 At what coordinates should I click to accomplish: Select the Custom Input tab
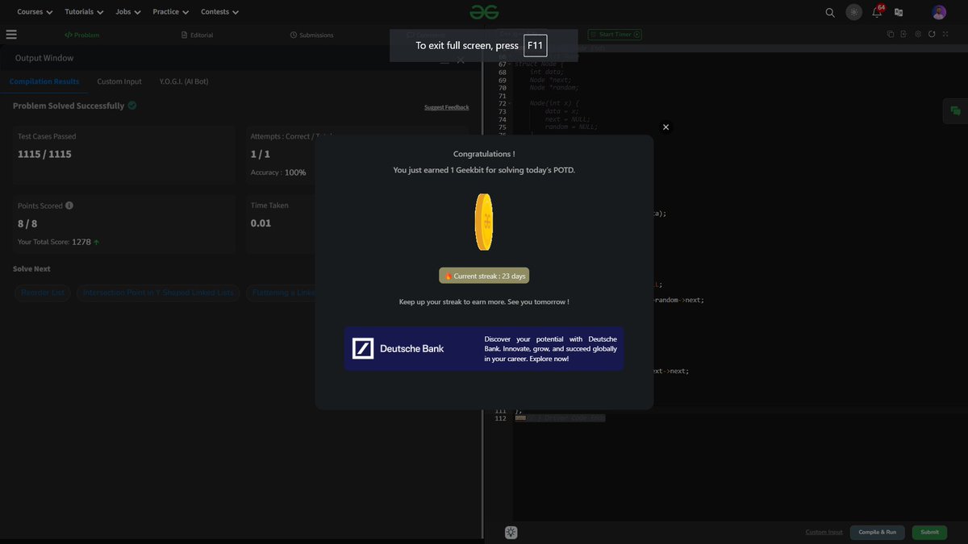click(119, 81)
